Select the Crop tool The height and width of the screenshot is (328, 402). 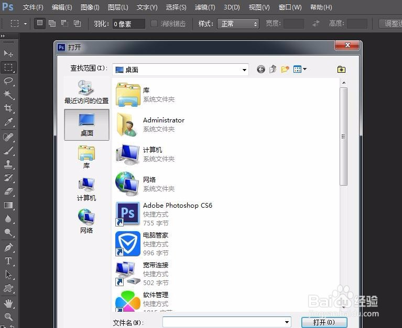point(8,108)
